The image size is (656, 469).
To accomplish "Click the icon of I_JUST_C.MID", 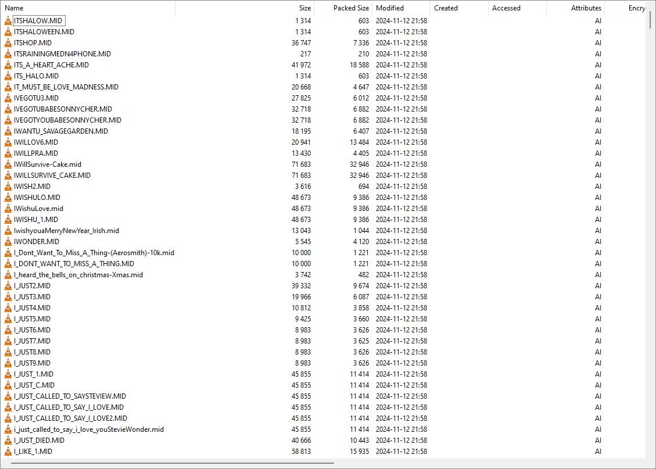I will click(x=8, y=385).
